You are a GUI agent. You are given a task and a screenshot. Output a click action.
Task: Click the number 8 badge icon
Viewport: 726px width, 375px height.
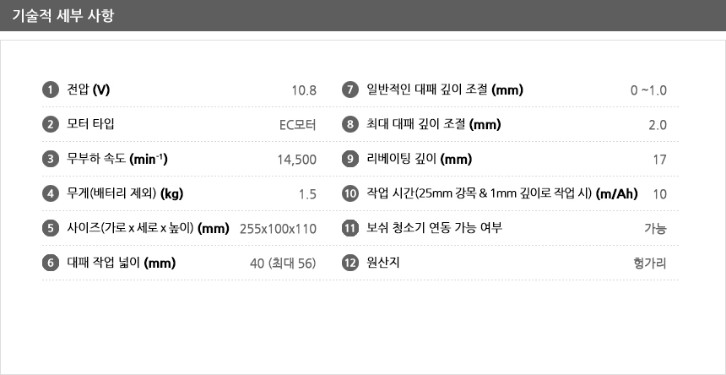[350, 124]
